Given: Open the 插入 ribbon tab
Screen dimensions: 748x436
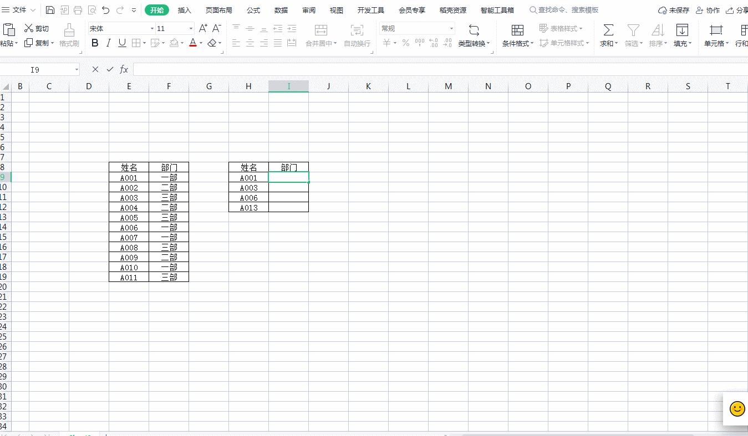Looking at the screenshot, I should [184, 9].
